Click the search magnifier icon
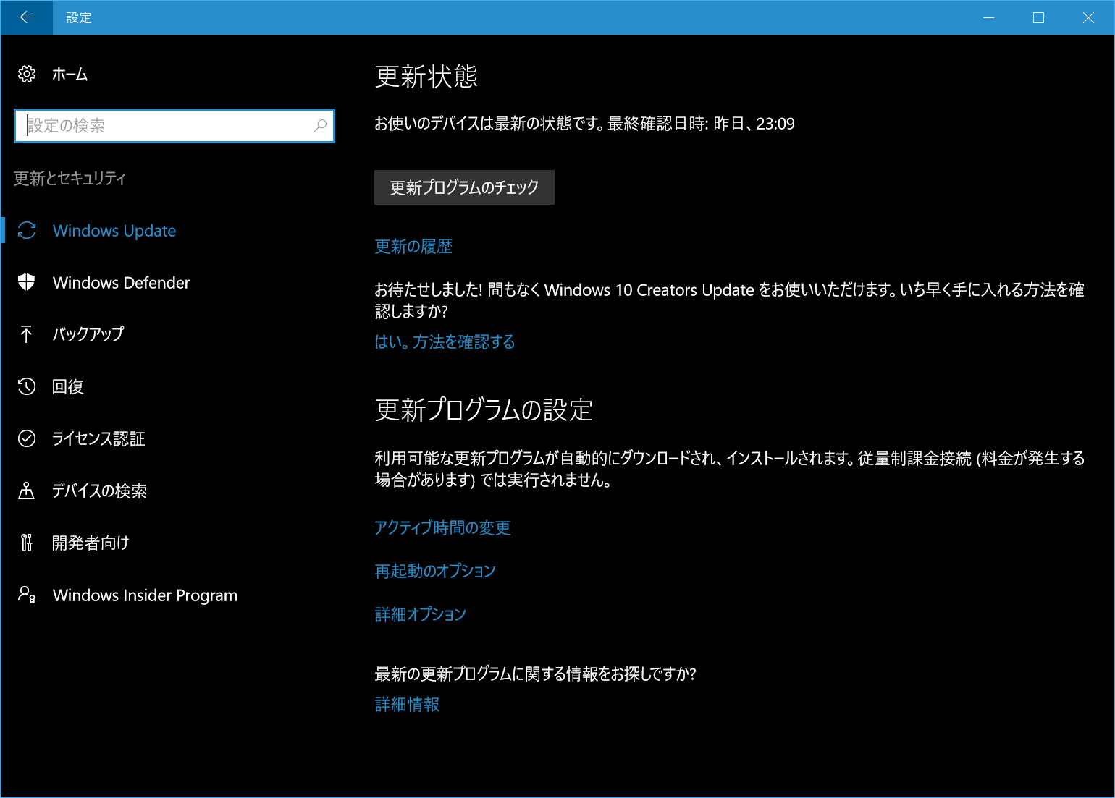This screenshot has width=1115, height=798. tap(320, 126)
